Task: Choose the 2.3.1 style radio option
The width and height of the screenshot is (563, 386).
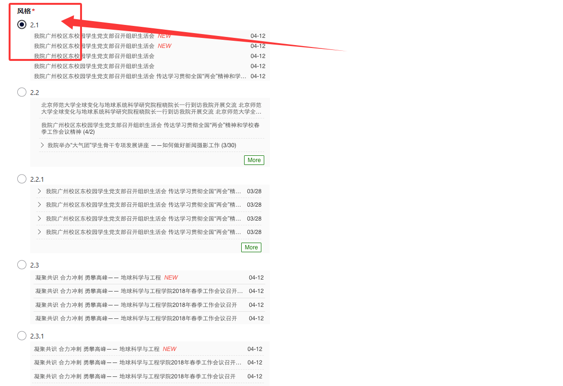Action: pyautogui.click(x=22, y=336)
